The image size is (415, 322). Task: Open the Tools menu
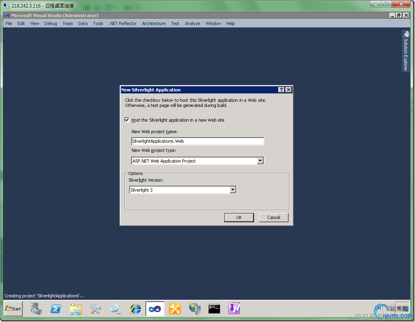(x=98, y=23)
